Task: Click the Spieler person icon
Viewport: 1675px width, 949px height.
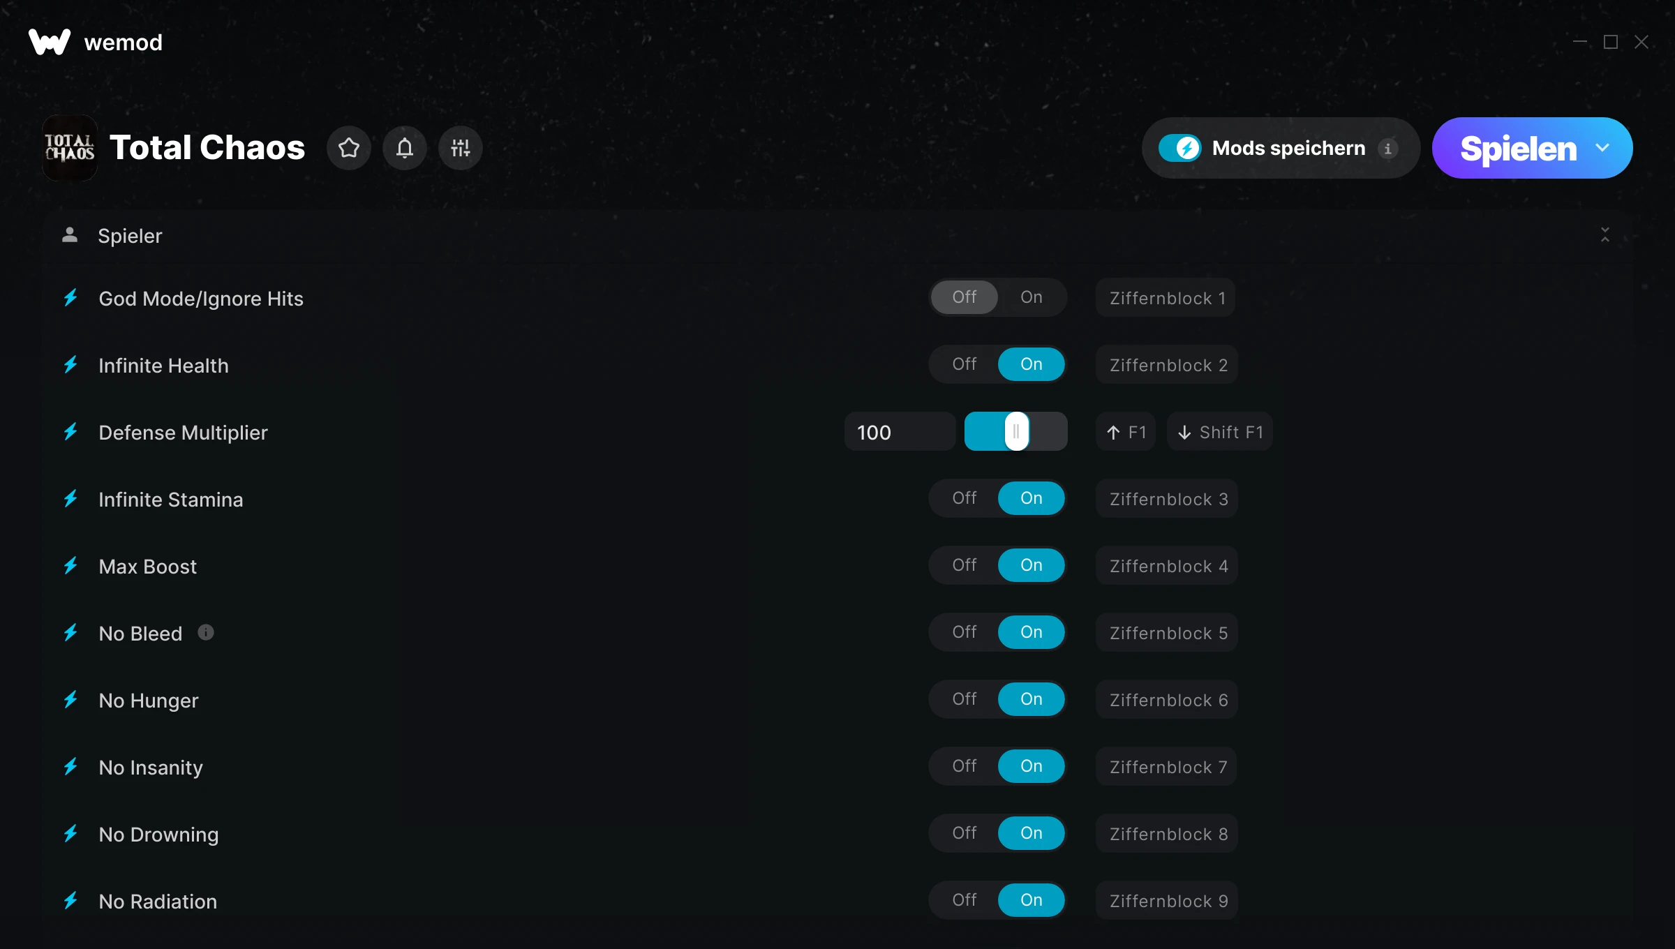Action: 70,235
